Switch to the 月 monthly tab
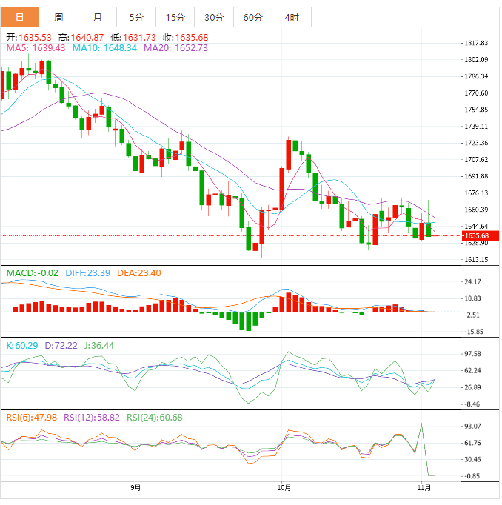Image resolution: width=502 pixels, height=505 pixels. pyautogui.click(x=97, y=17)
